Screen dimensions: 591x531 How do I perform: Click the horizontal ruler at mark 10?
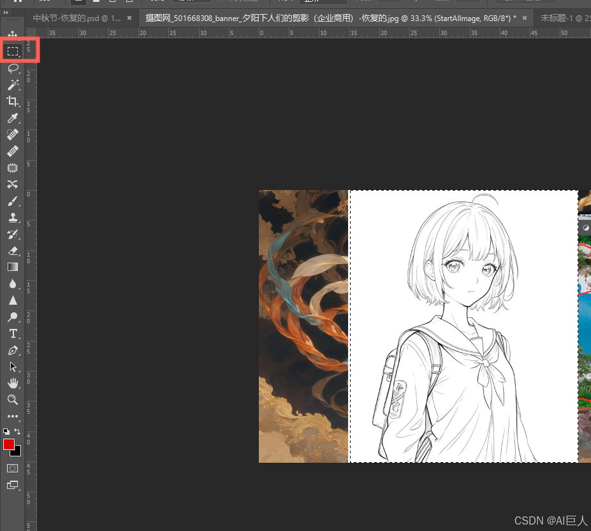[323, 33]
